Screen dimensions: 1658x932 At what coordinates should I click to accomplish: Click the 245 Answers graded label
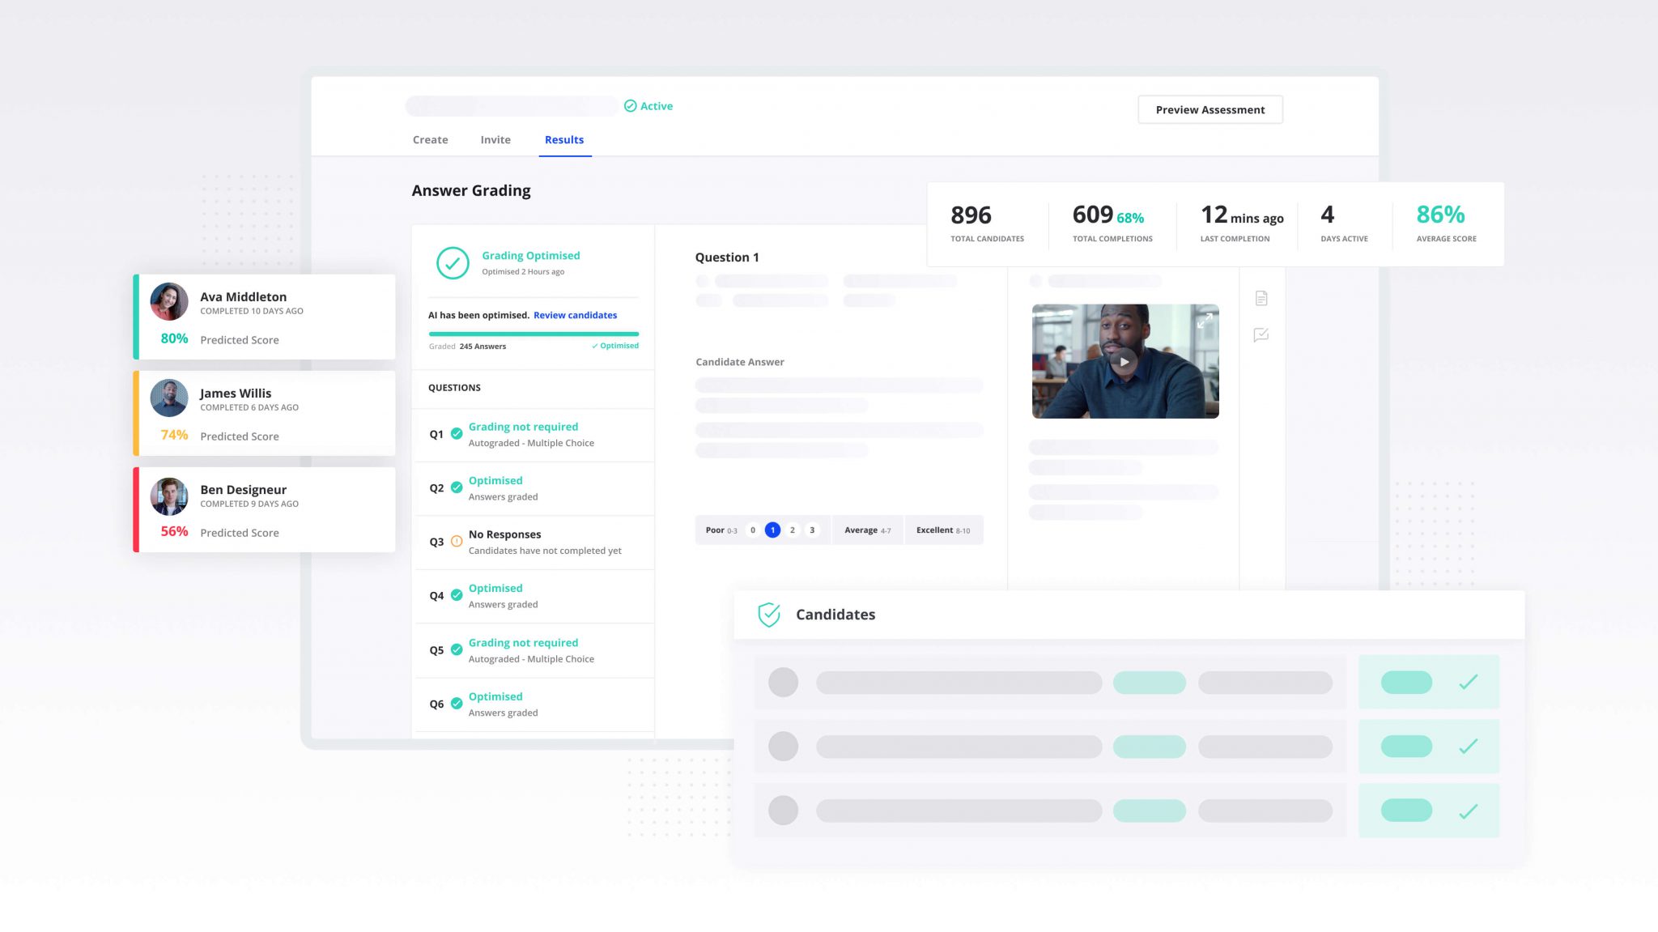483,346
